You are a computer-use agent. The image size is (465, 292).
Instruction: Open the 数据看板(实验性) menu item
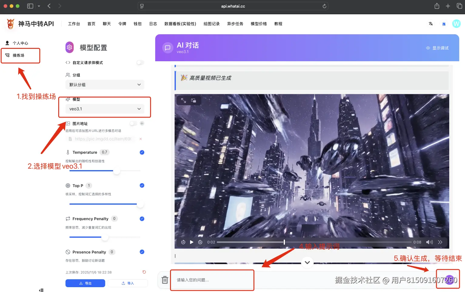180,24
